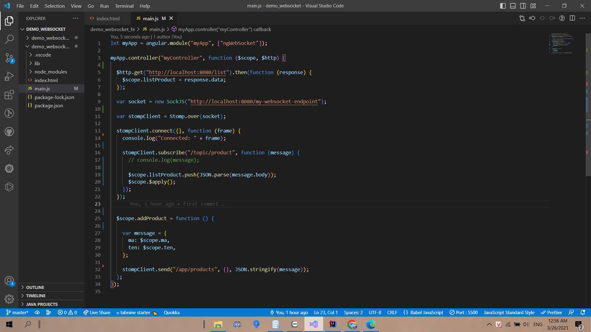This screenshot has height=332, width=591.
Task: Open File Explorer from the taskbar
Action: click(x=218, y=324)
